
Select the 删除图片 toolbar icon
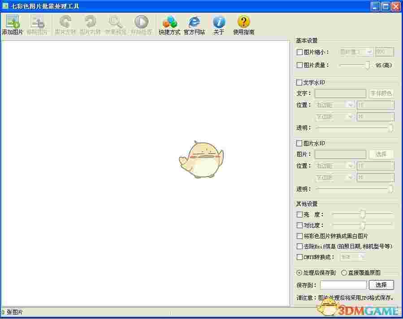click(37, 23)
